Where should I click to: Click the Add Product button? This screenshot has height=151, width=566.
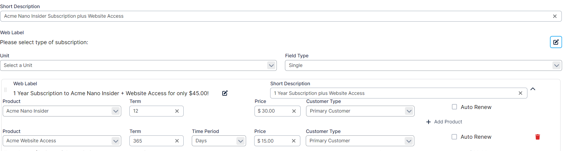[444, 122]
